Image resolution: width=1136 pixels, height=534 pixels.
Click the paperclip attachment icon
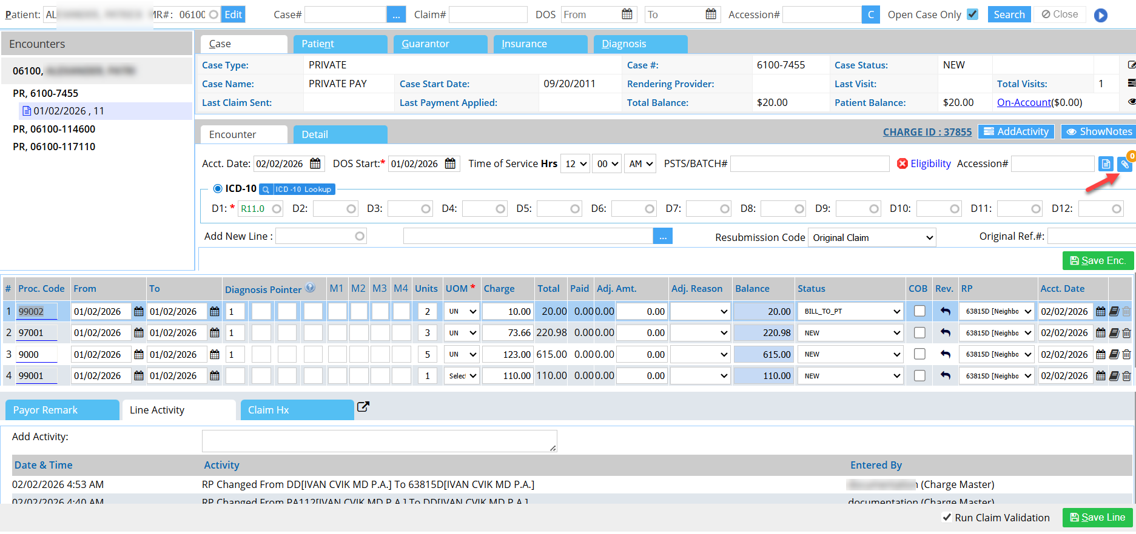(x=1124, y=164)
